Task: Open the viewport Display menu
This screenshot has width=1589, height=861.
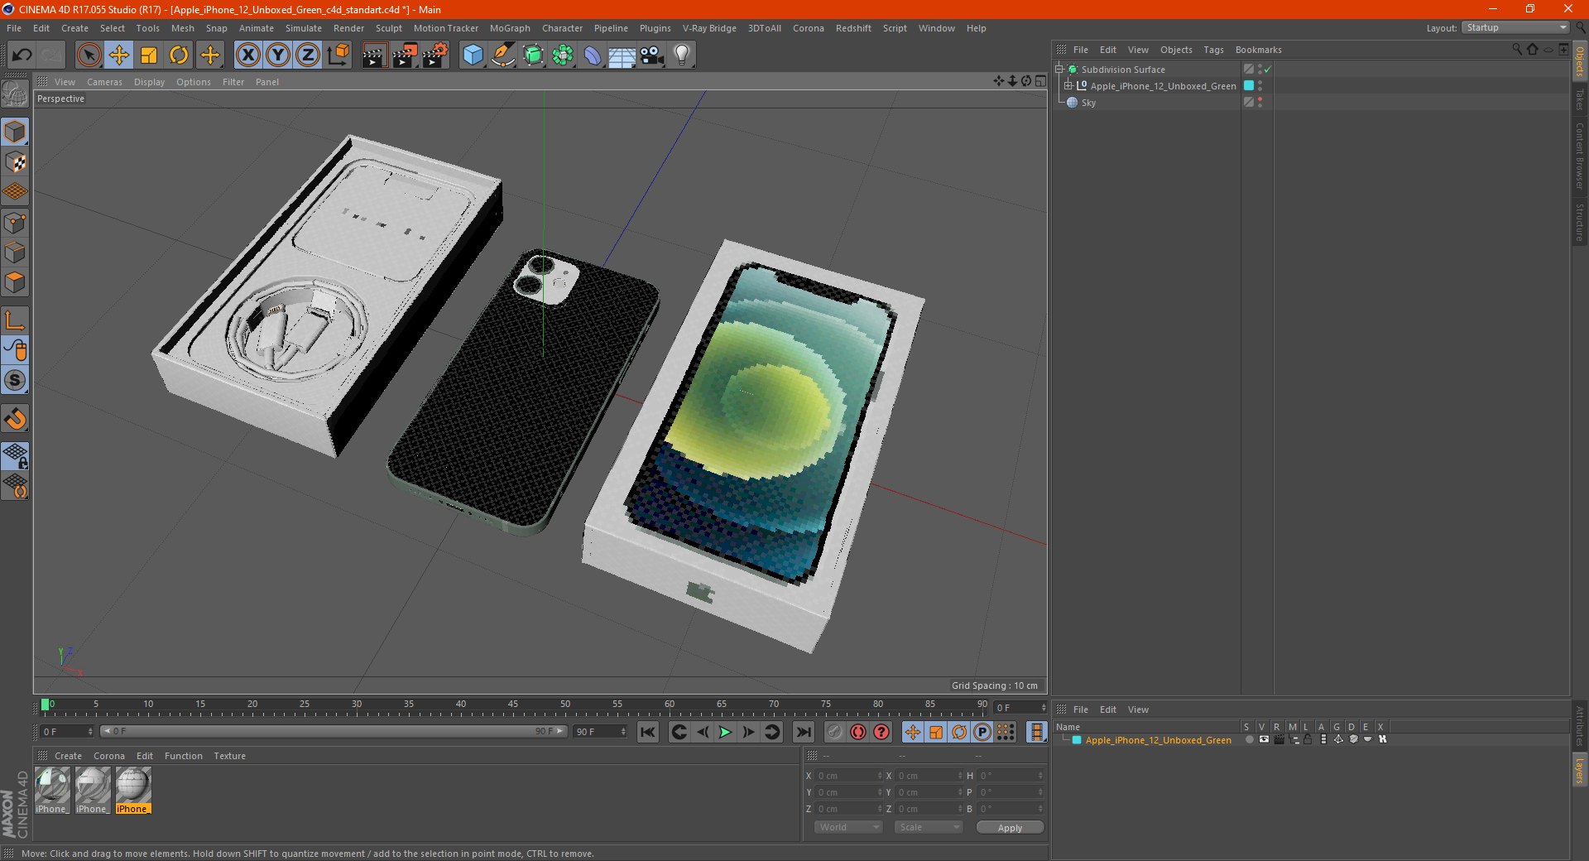Action: click(x=149, y=82)
